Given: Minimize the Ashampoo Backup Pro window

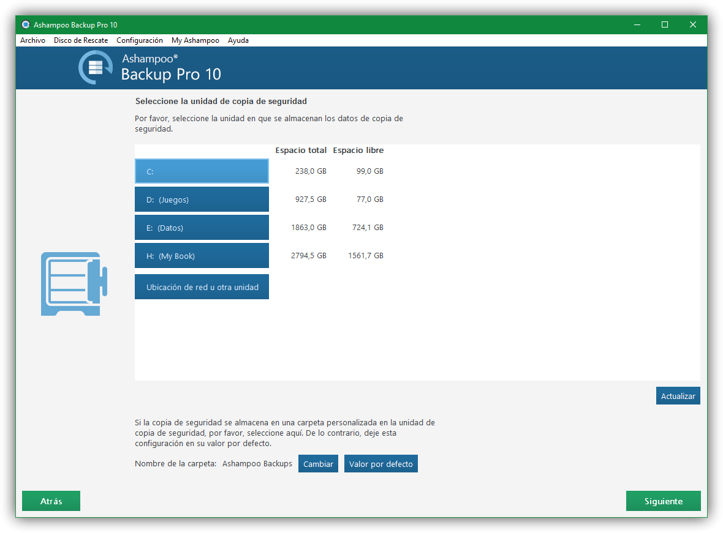Looking at the screenshot, I should coord(637,24).
